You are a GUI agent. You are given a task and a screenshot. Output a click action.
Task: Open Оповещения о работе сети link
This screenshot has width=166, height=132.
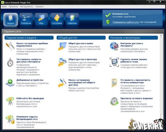pyautogui.click(x=126, y=22)
